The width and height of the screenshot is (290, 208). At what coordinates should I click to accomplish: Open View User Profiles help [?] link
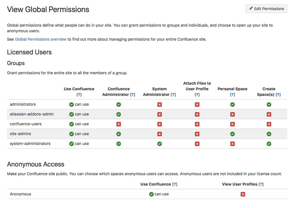point(261,184)
